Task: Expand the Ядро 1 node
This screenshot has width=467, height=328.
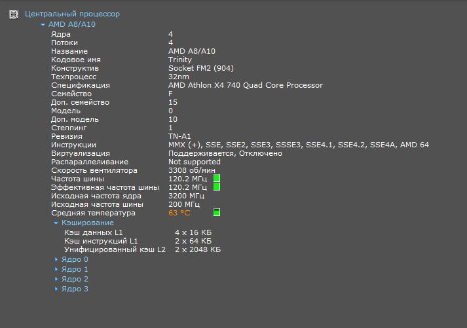Action: (56, 270)
